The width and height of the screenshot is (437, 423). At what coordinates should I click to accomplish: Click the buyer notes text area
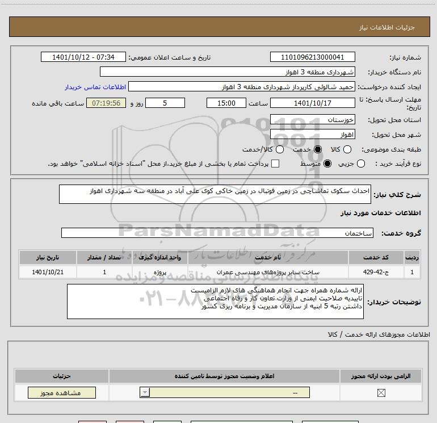click(215, 301)
